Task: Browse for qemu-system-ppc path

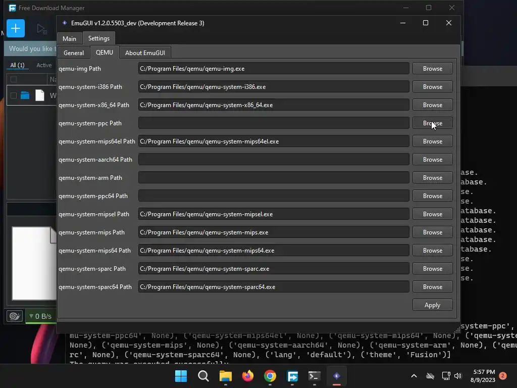Action: click(x=433, y=123)
